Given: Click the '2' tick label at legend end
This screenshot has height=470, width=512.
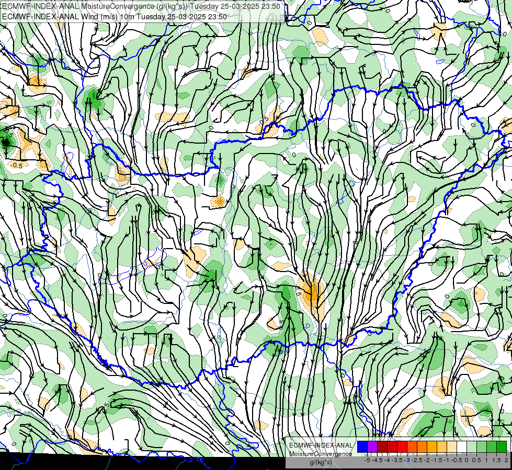Looking at the screenshot, I should (506, 460).
